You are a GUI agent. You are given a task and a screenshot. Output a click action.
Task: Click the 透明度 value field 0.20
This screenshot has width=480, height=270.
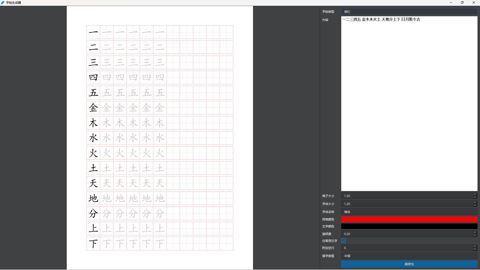pyautogui.click(x=405, y=234)
